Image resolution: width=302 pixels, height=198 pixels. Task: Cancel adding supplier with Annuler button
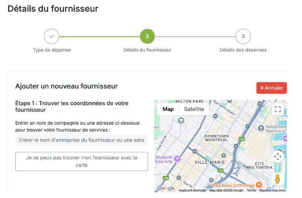[x=272, y=88]
